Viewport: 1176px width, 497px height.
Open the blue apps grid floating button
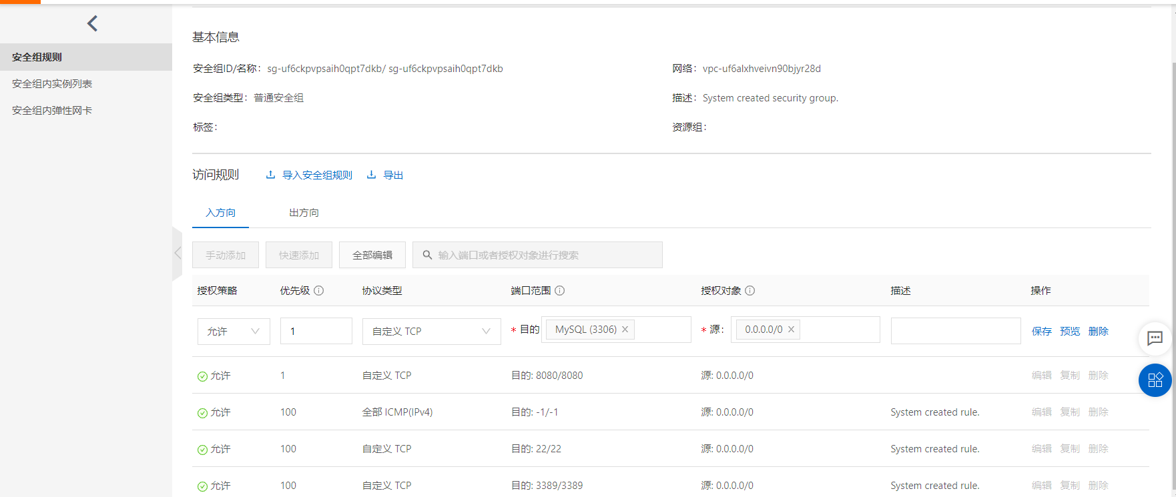pyautogui.click(x=1155, y=380)
